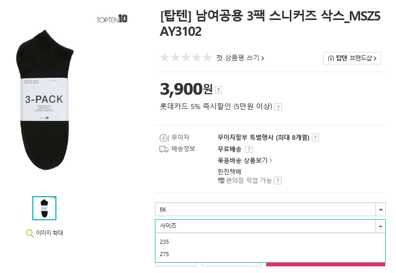Select size 235 from the list
The width and height of the screenshot is (396, 273).
coord(270,242)
